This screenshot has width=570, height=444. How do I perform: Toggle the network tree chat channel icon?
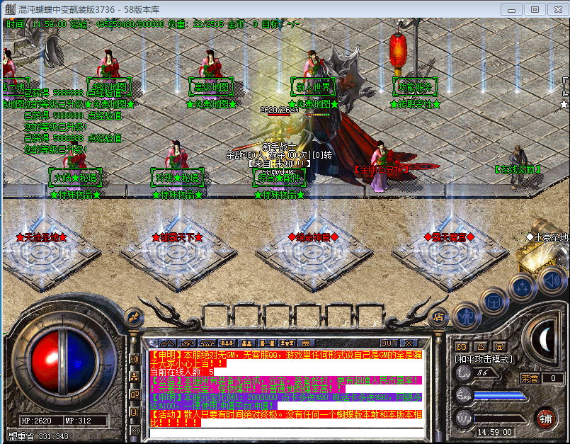click(x=135, y=377)
